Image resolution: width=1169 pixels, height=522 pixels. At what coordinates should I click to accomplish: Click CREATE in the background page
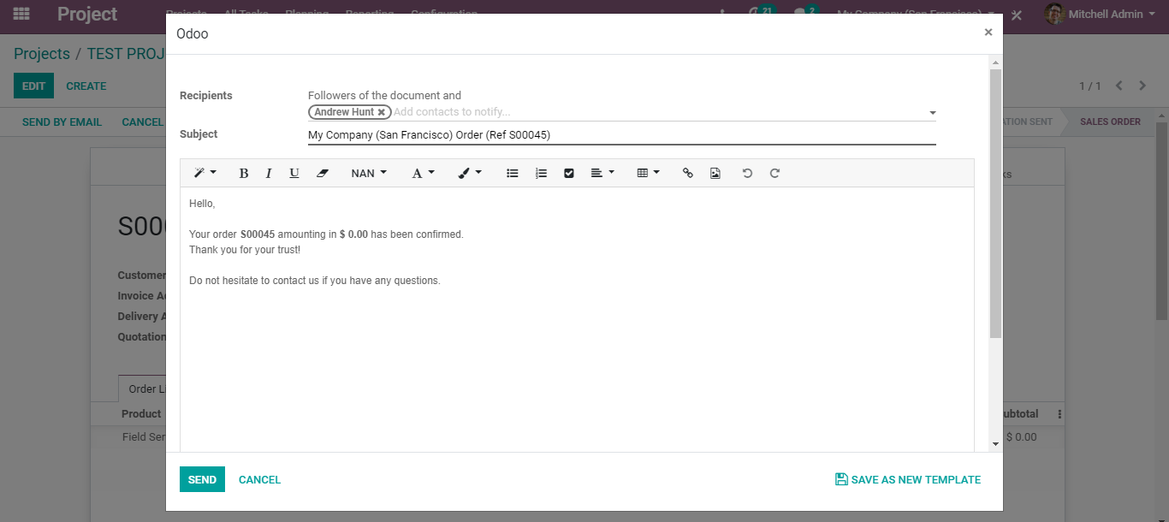86,86
